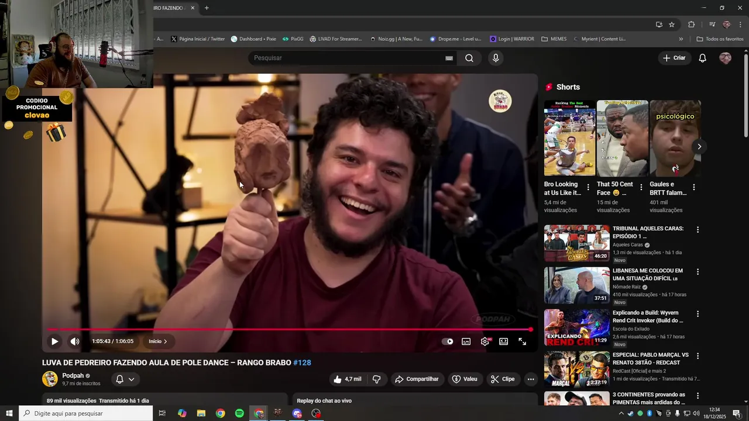The width and height of the screenshot is (749, 421).
Task: Open the "TRIBUNAL AQUELES CARAS" video thumbnail
Action: (x=577, y=243)
